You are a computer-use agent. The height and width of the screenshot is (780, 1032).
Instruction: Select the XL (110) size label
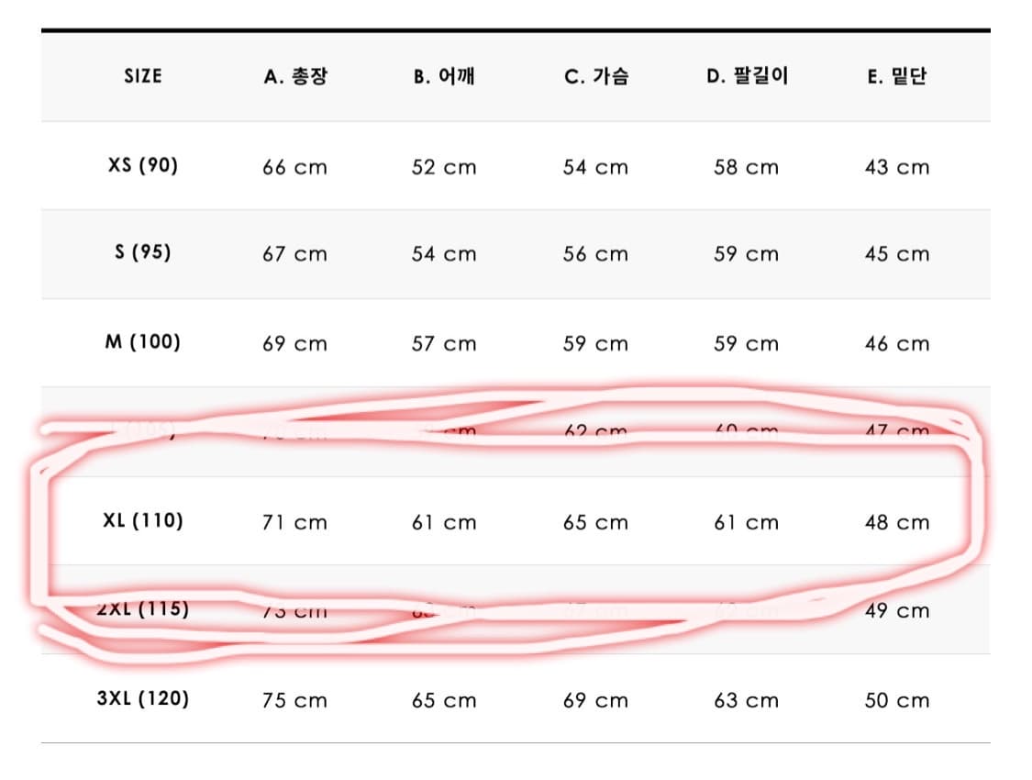(142, 521)
